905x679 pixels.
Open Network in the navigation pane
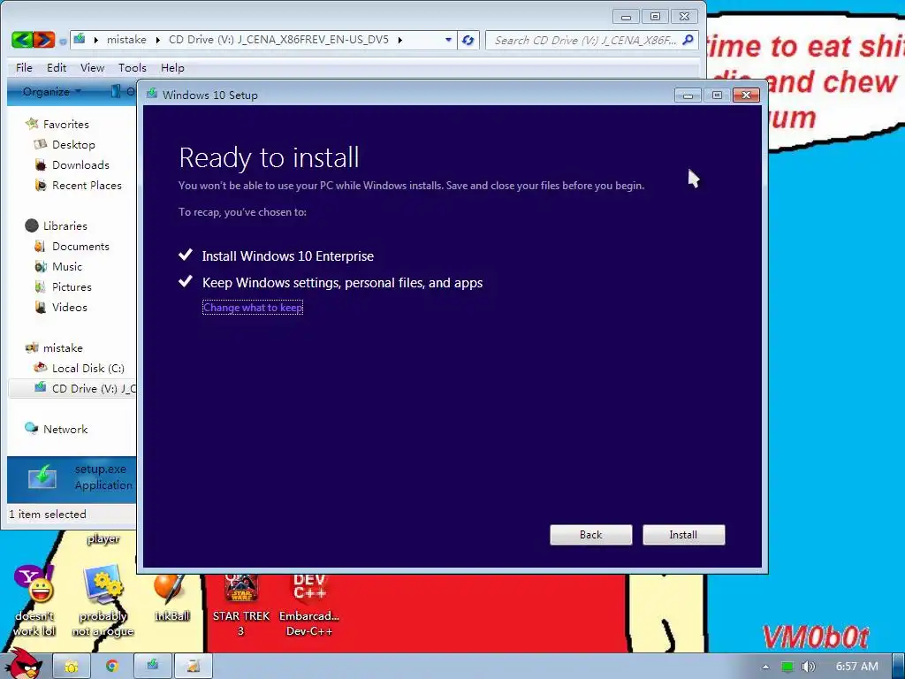(x=65, y=429)
